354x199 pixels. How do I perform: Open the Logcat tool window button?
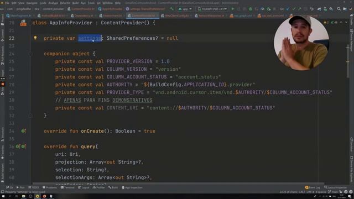(x=84, y=187)
